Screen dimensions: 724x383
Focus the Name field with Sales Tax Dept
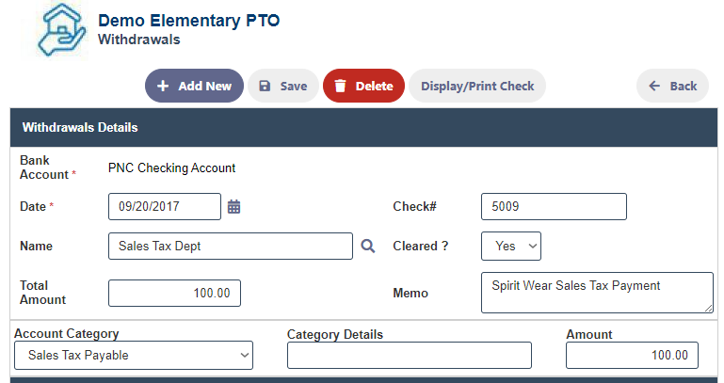(231, 246)
